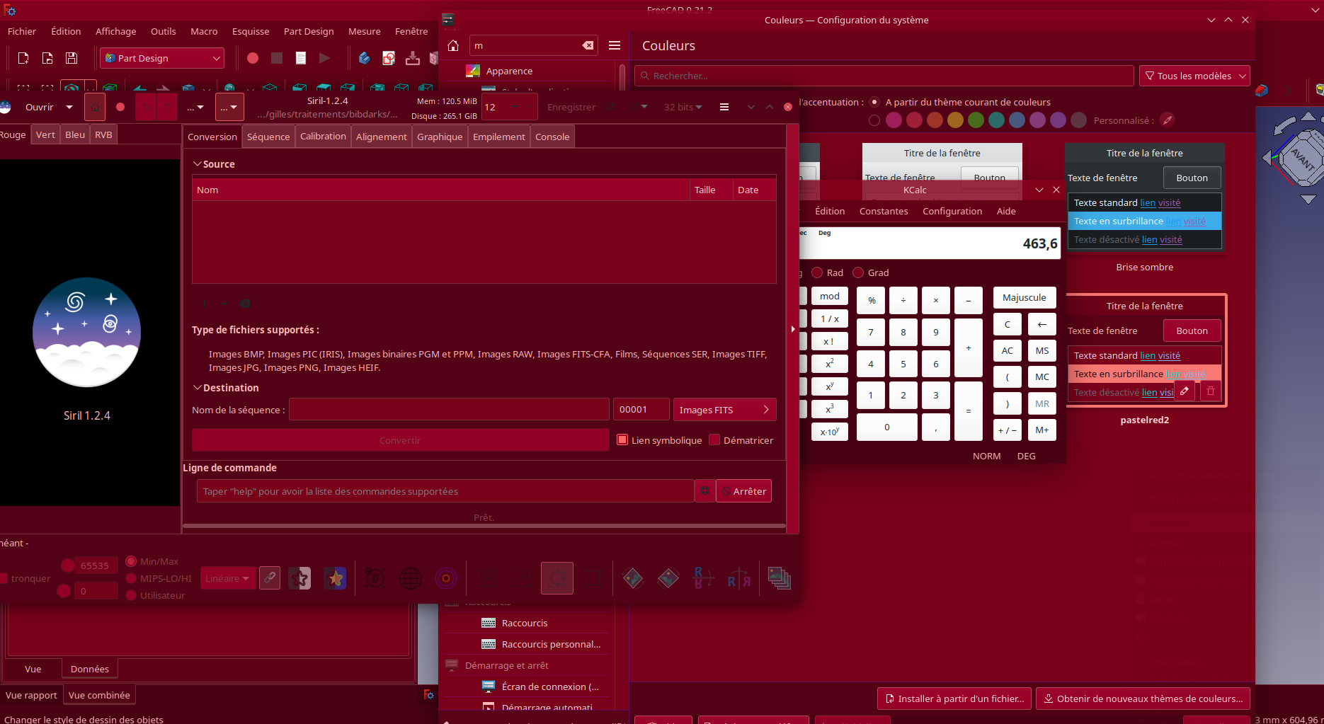Click the Siril command line input
The width and height of the screenshot is (1324, 724).
click(x=445, y=491)
